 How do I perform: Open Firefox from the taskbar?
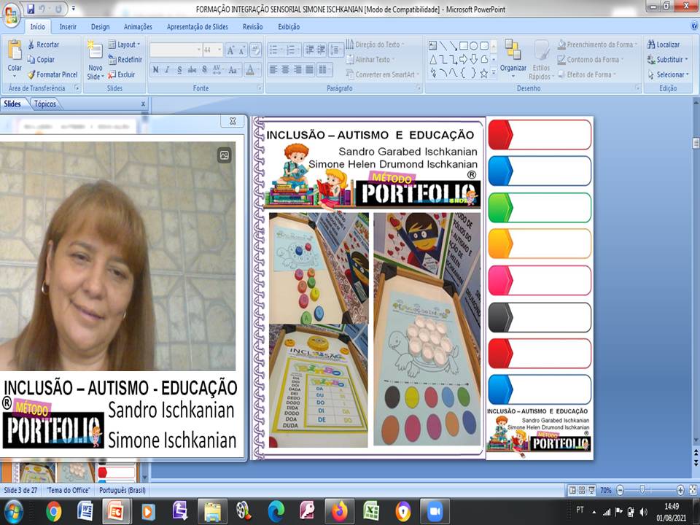pyautogui.click(x=340, y=511)
